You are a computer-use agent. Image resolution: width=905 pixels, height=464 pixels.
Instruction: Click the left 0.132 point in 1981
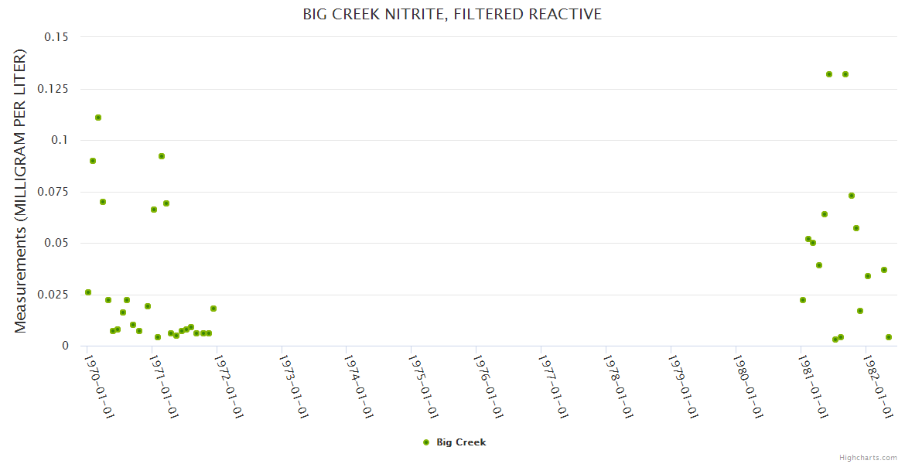829,74
